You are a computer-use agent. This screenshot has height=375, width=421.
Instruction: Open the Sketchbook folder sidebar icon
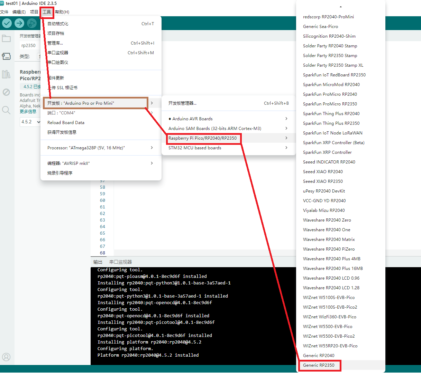click(x=6, y=38)
